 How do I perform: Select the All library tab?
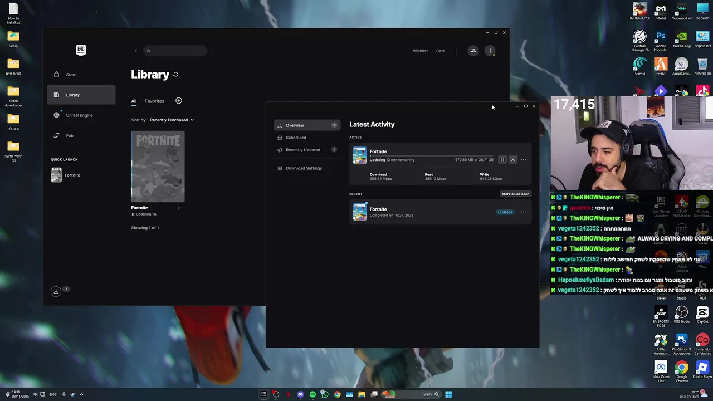[134, 101]
